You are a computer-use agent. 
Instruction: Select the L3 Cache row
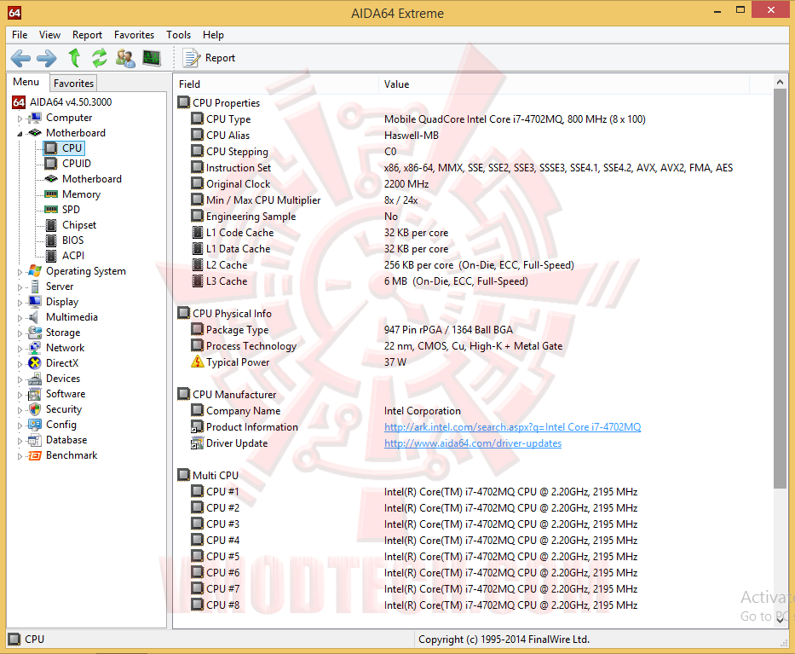tap(474, 281)
